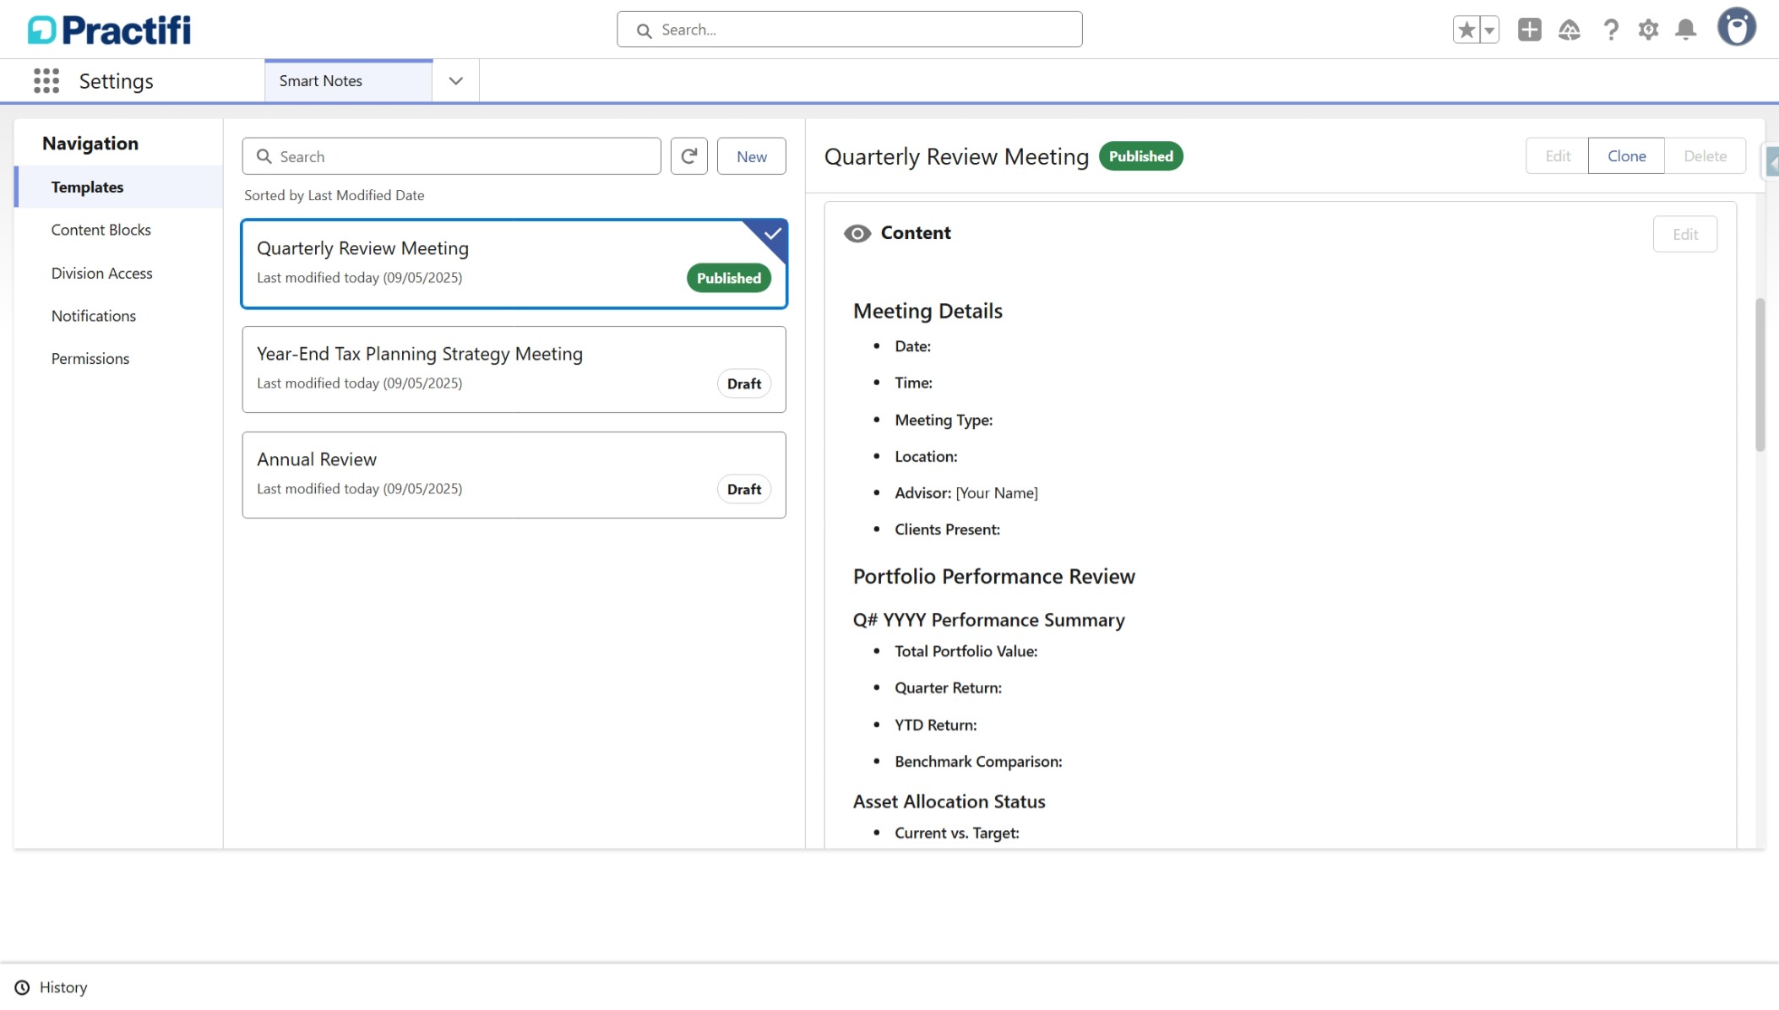Expand the Smart Notes tab chevron
Image resolution: width=1779 pixels, height=1010 pixels.
click(x=456, y=81)
